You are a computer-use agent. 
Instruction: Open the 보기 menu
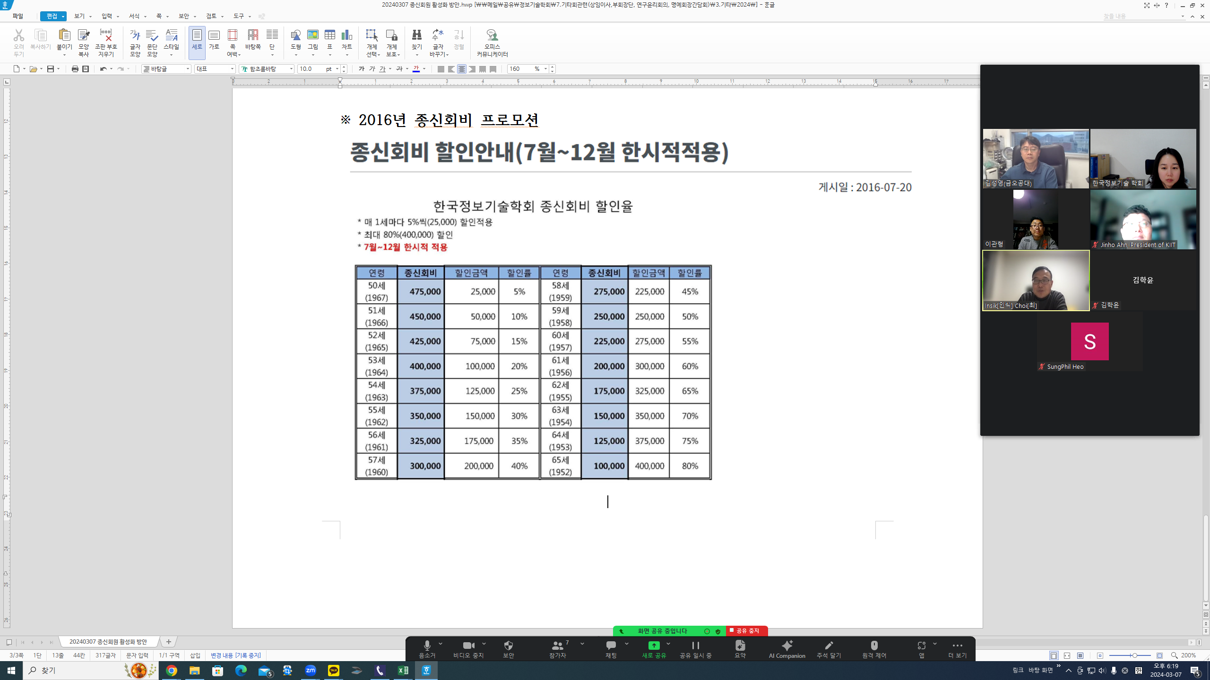click(79, 16)
